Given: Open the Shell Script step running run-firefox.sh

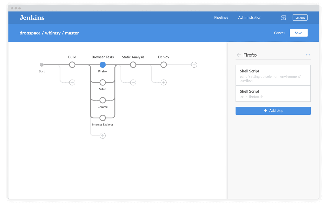Looking at the screenshot, I should (273, 94).
